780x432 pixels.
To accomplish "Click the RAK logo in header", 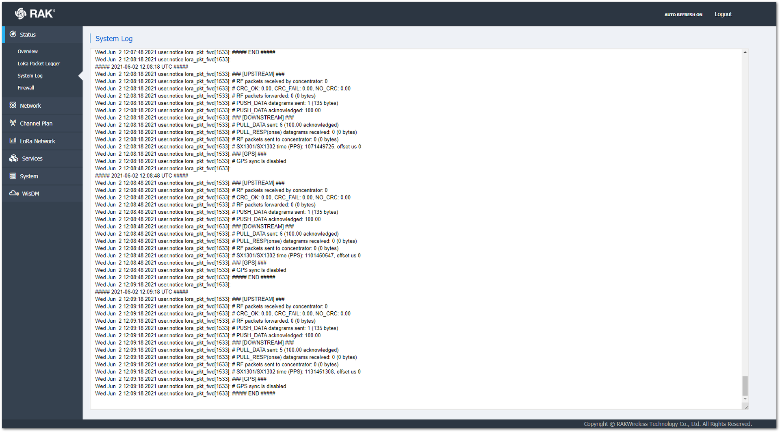I will coord(35,14).
